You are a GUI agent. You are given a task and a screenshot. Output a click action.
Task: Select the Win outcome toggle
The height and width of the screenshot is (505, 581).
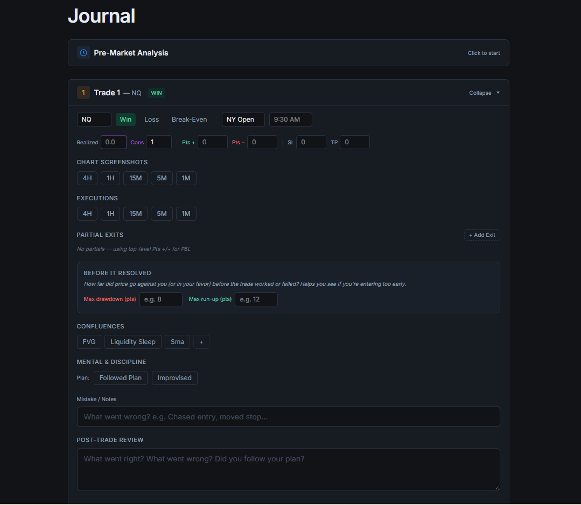[x=125, y=119]
